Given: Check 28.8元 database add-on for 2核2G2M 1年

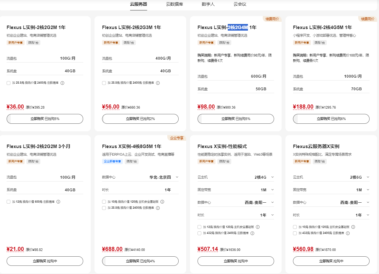Looking at the screenshot, I should (9, 83).
